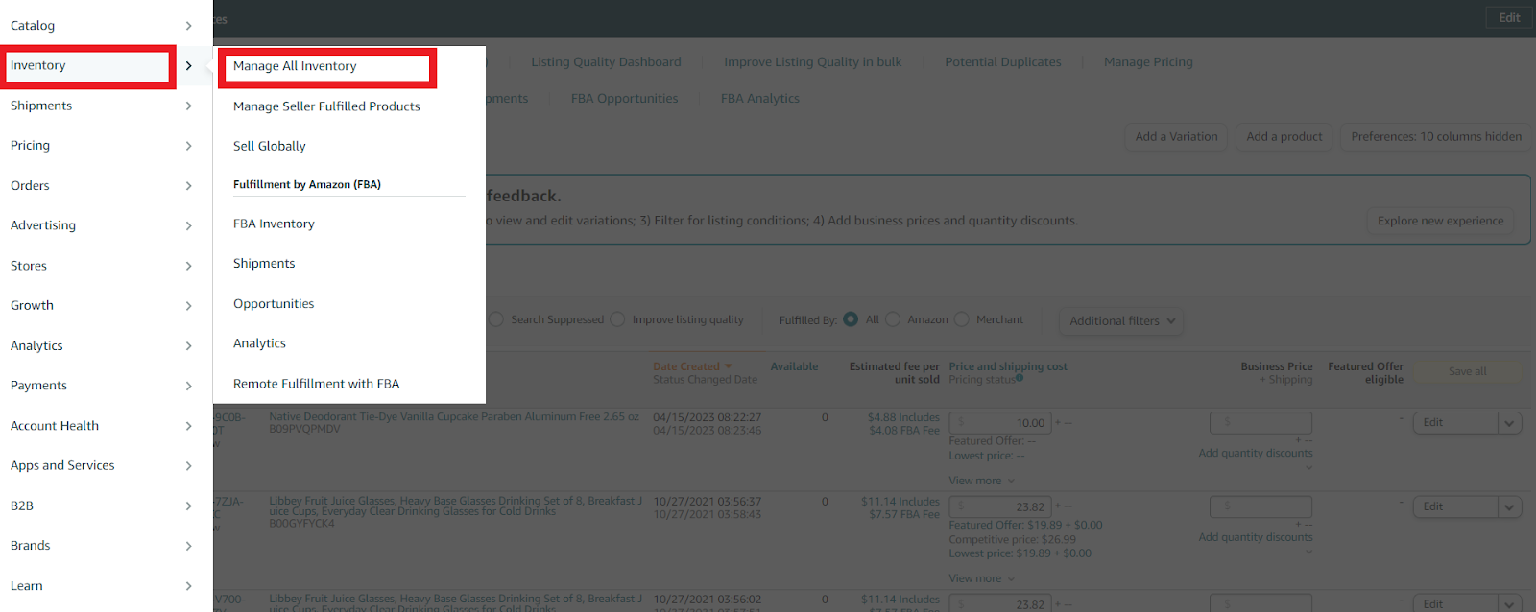1536x612 pixels.
Task: Open Improve Listing Quality in bulk
Action: (812, 62)
